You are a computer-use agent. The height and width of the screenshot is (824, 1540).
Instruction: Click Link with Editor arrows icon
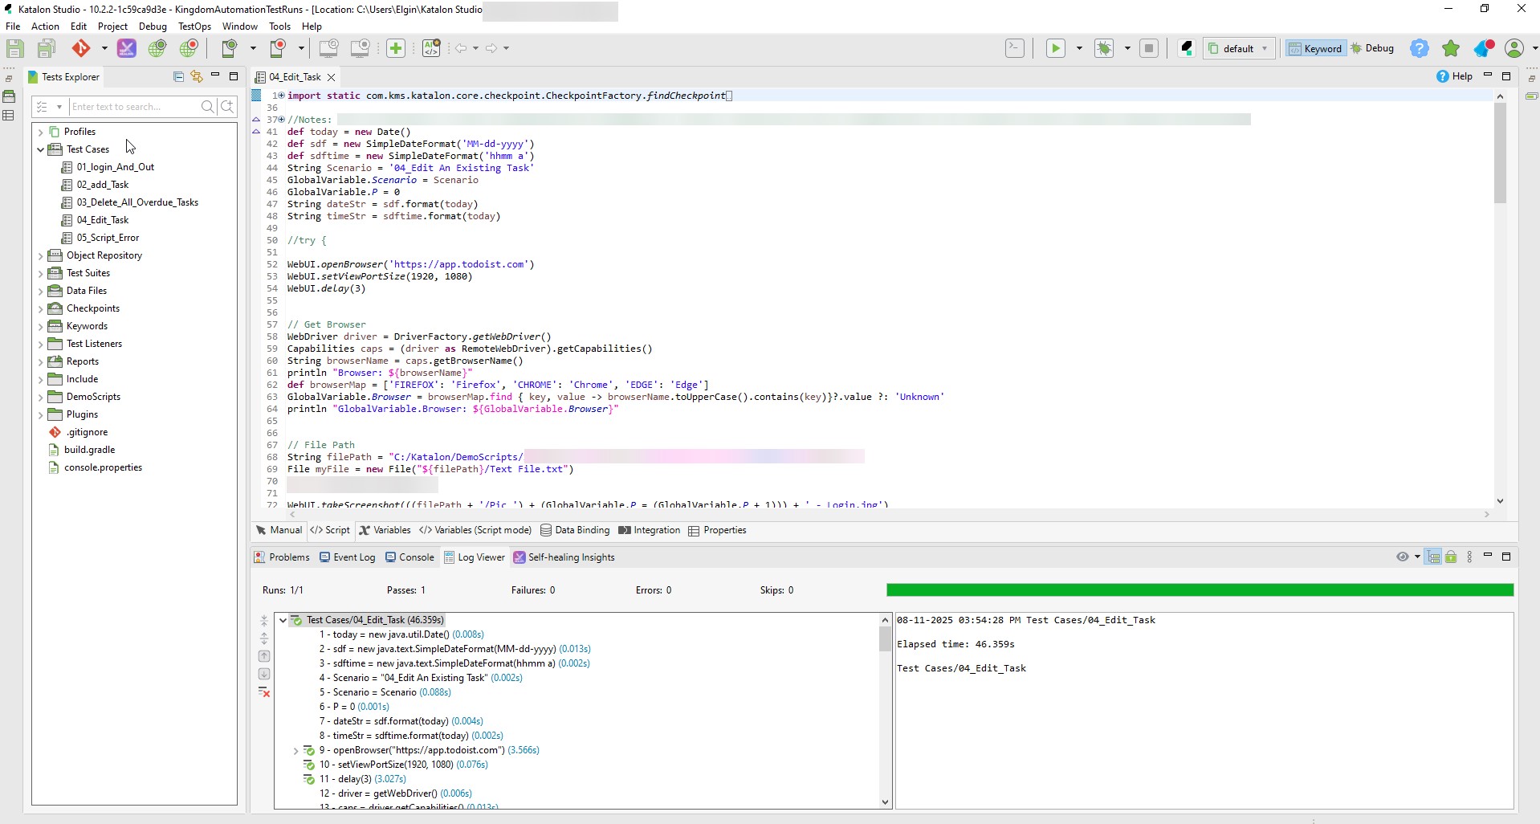(196, 76)
